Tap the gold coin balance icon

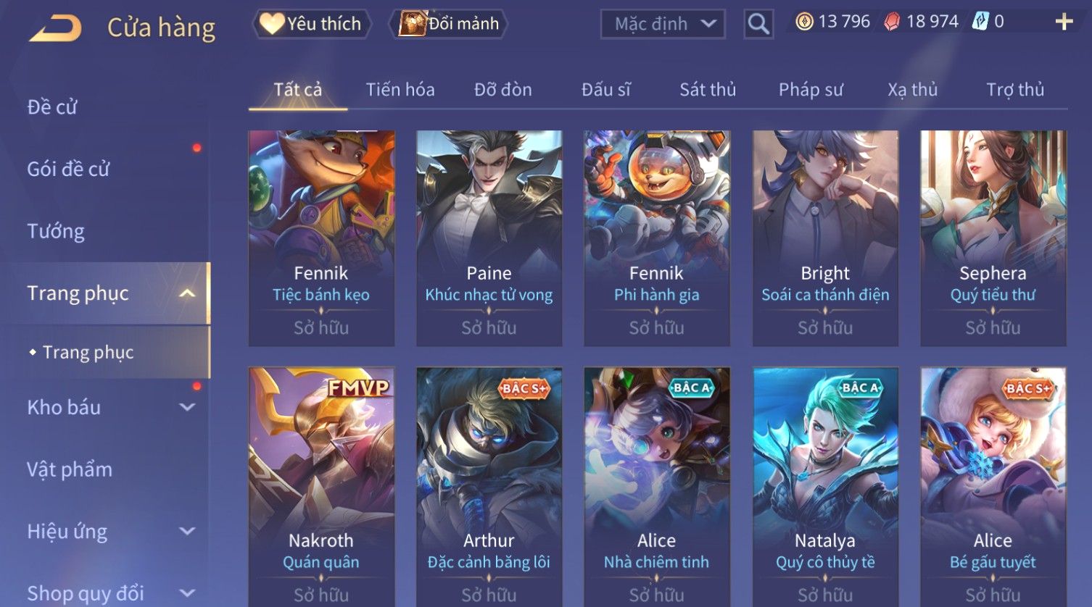(804, 22)
